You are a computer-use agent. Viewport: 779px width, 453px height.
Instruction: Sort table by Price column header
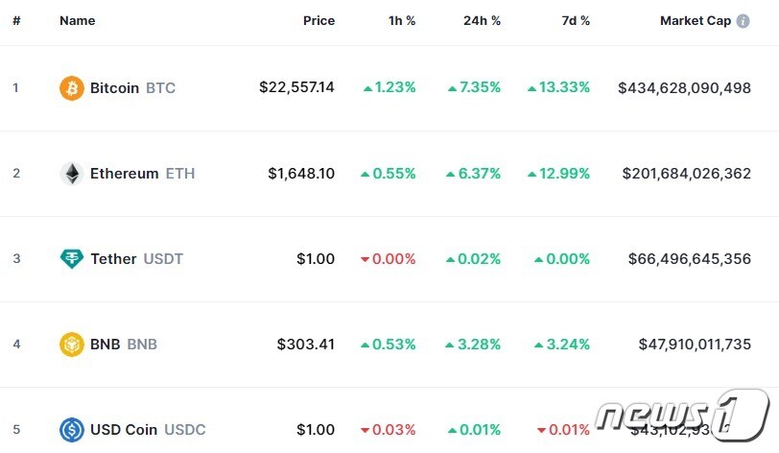319,21
